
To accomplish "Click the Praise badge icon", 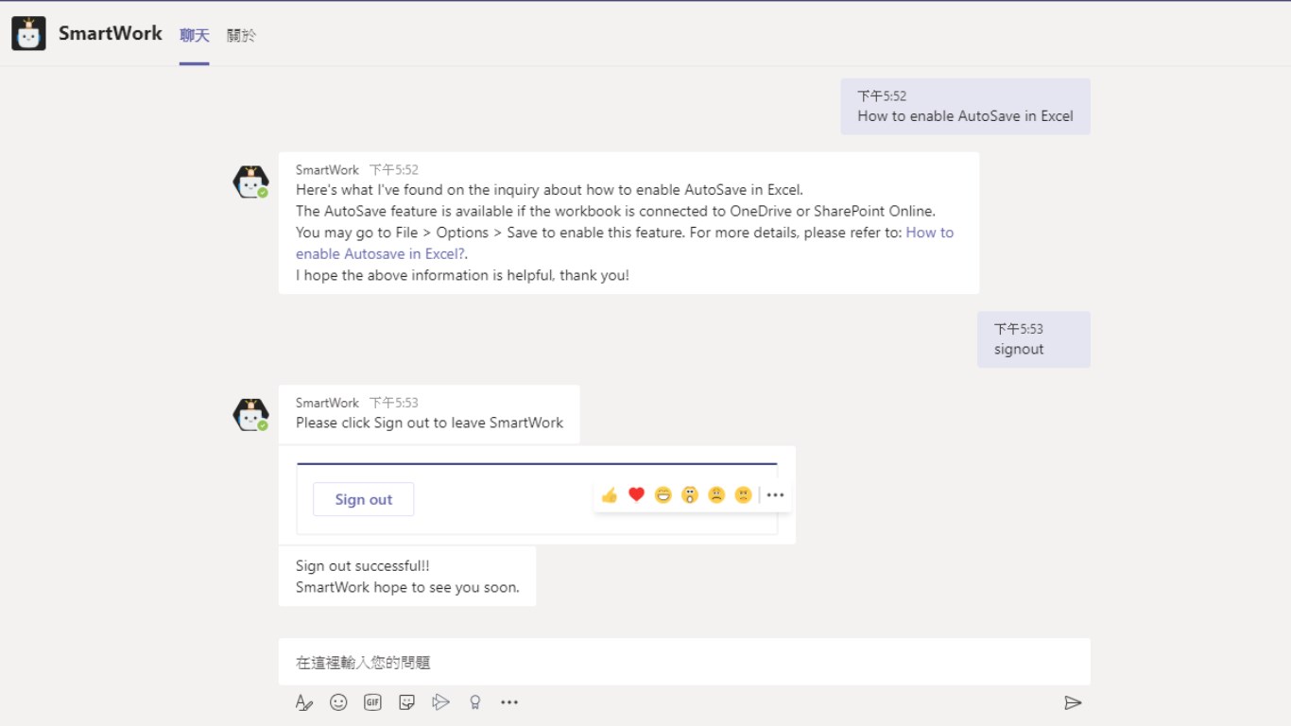I will (475, 702).
